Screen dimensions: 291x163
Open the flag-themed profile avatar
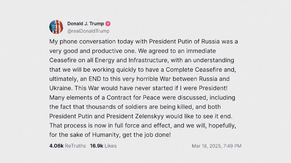[x=56, y=27]
